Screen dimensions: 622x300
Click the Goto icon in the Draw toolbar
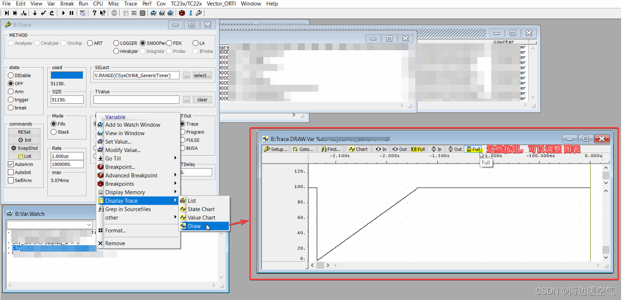[x=302, y=149]
